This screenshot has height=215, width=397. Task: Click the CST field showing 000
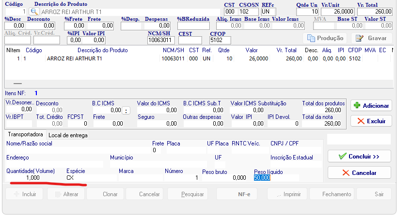(x=230, y=12)
